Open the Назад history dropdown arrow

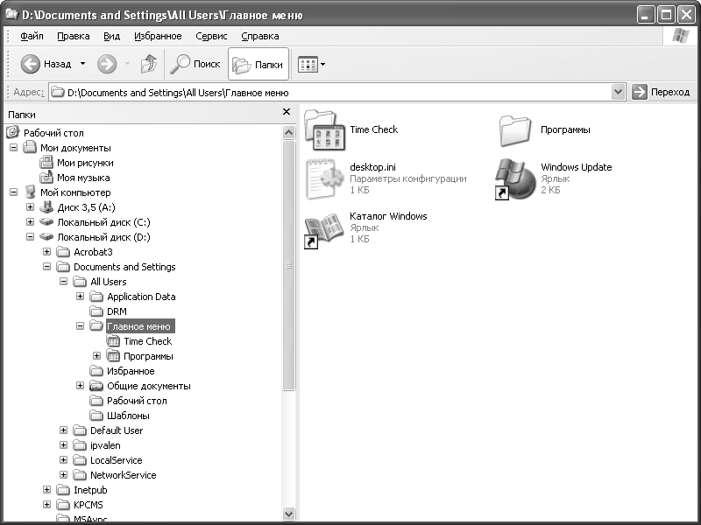click(82, 64)
